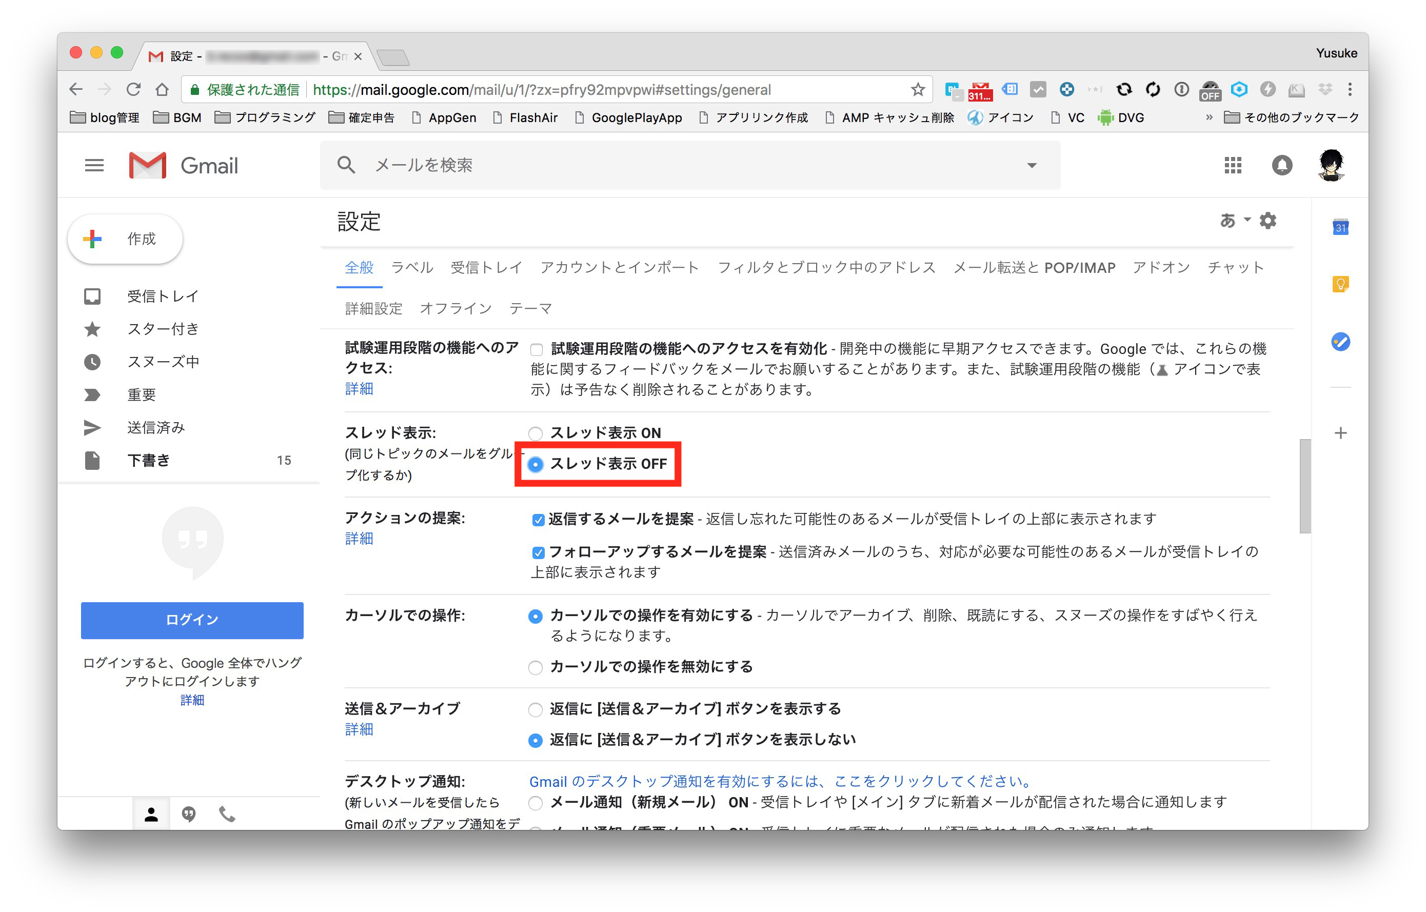Select スレッド表示 ON radio button
Image resolution: width=1426 pixels, height=912 pixels.
point(536,433)
